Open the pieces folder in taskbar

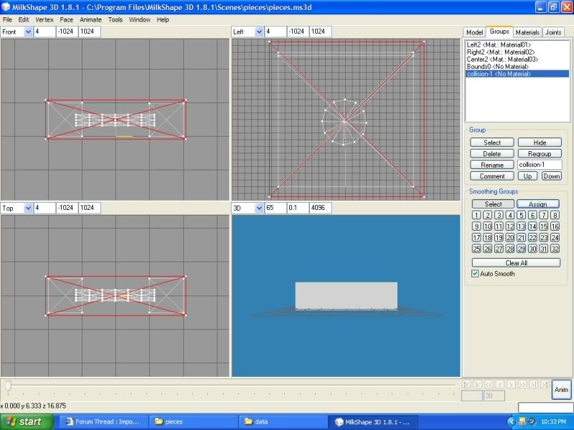point(192,421)
